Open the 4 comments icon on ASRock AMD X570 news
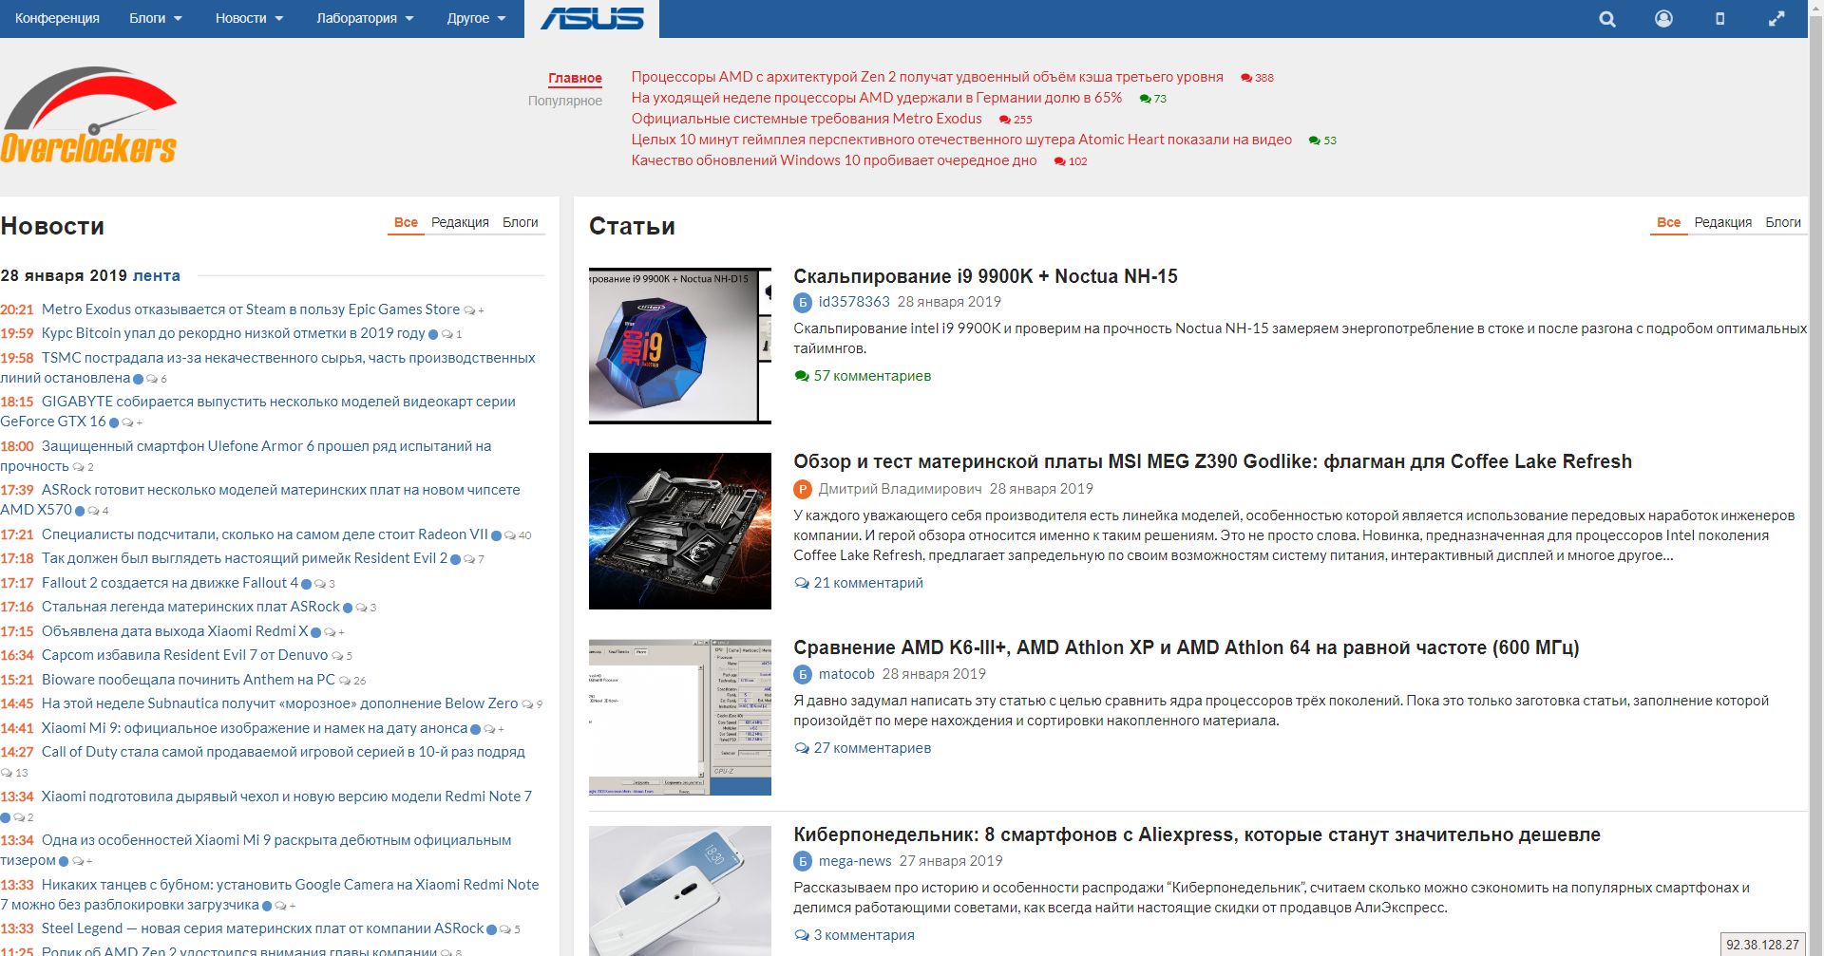 98,511
